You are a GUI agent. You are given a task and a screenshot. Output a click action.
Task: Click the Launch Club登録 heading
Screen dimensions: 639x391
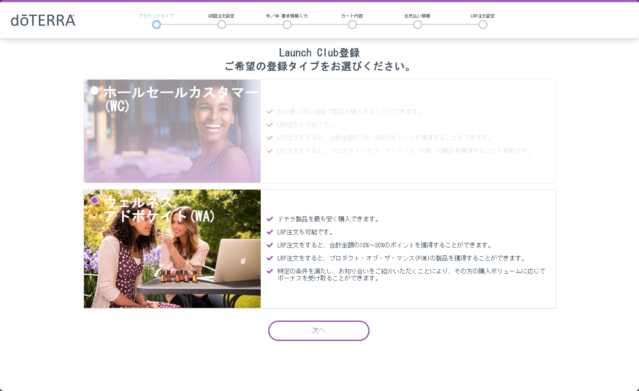319,53
